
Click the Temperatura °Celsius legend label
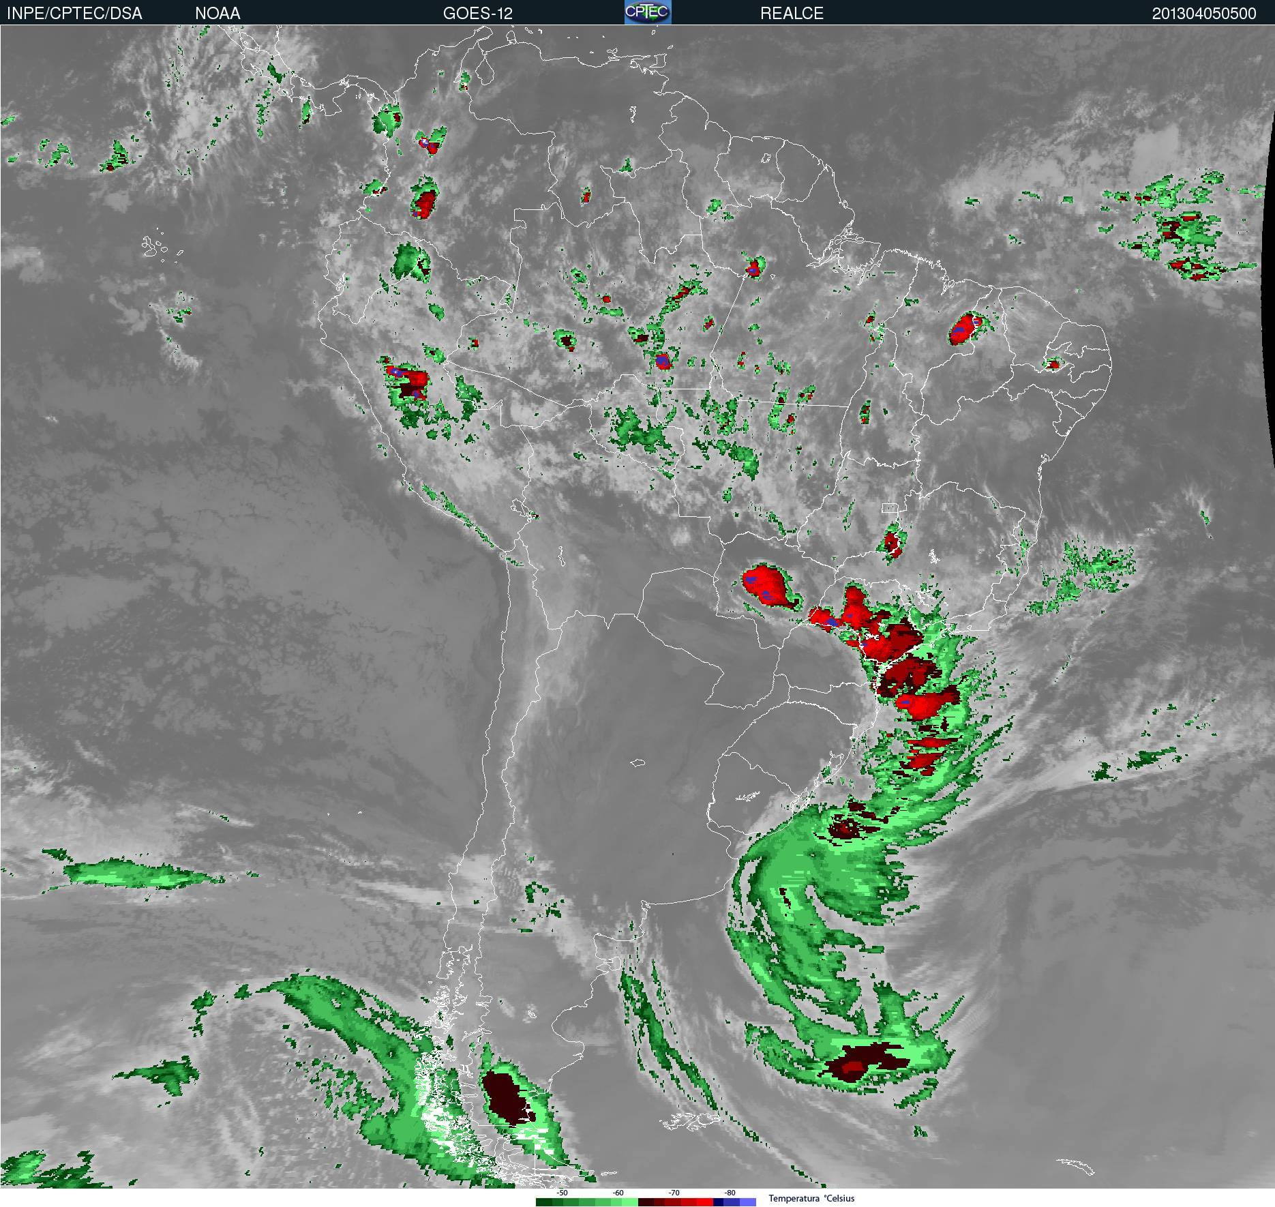811,1199
